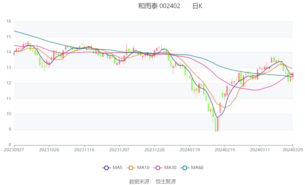Click the chart title 和而泰 002402
Viewport: 305px width, 185px height.
(159, 6)
